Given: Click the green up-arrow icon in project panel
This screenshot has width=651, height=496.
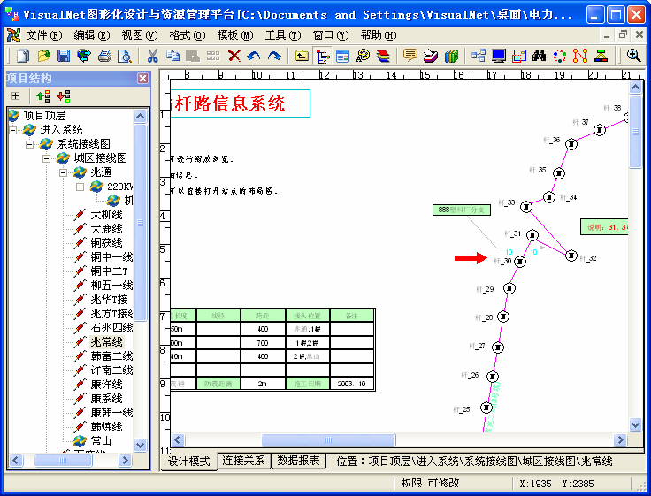Looking at the screenshot, I should click(42, 95).
